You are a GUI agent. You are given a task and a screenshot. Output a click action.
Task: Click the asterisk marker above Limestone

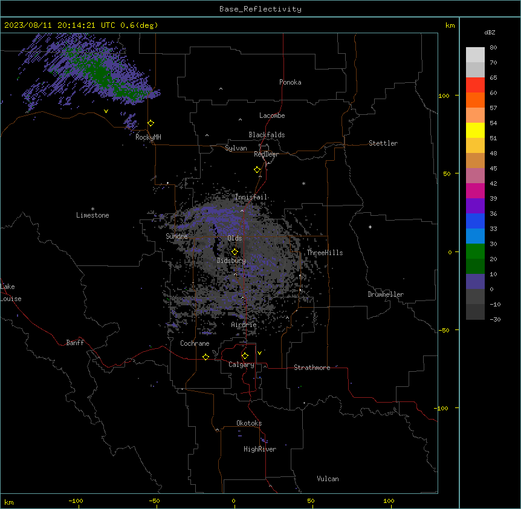tap(92, 209)
